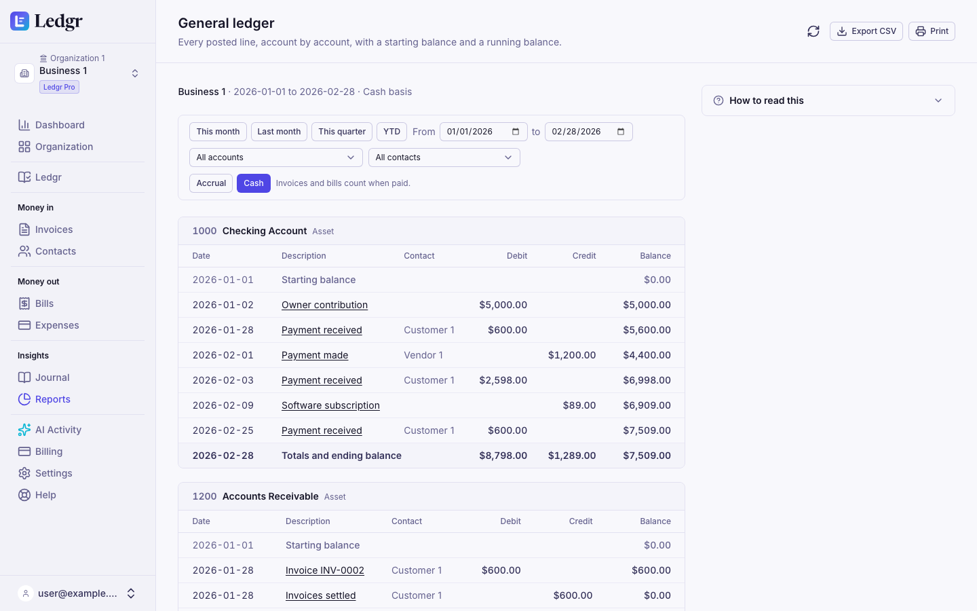
Task: Click the 1000 Checking Account header
Action: click(432, 231)
